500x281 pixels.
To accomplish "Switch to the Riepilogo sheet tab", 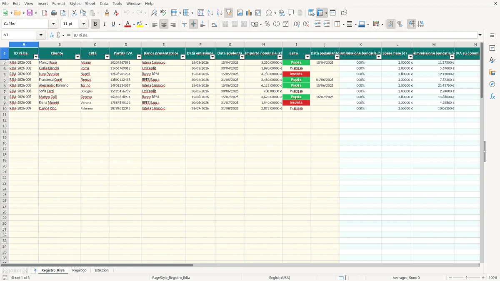I will (79, 270).
